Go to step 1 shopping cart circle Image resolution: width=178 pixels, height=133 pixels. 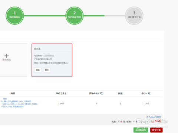[x=15, y=16]
